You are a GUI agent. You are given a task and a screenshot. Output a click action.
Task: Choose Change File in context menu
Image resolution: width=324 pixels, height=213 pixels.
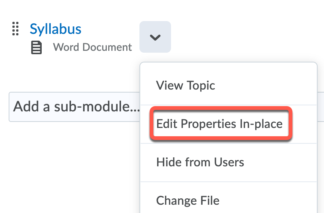pyautogui.click(x=188, y=200)
